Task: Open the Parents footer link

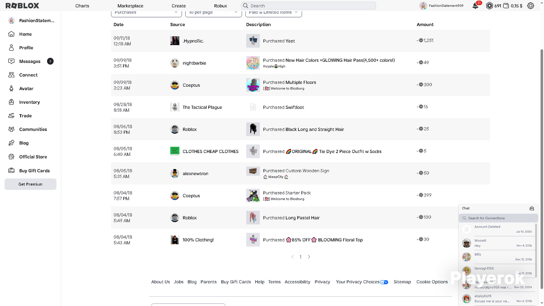Action: coord(208,282)
